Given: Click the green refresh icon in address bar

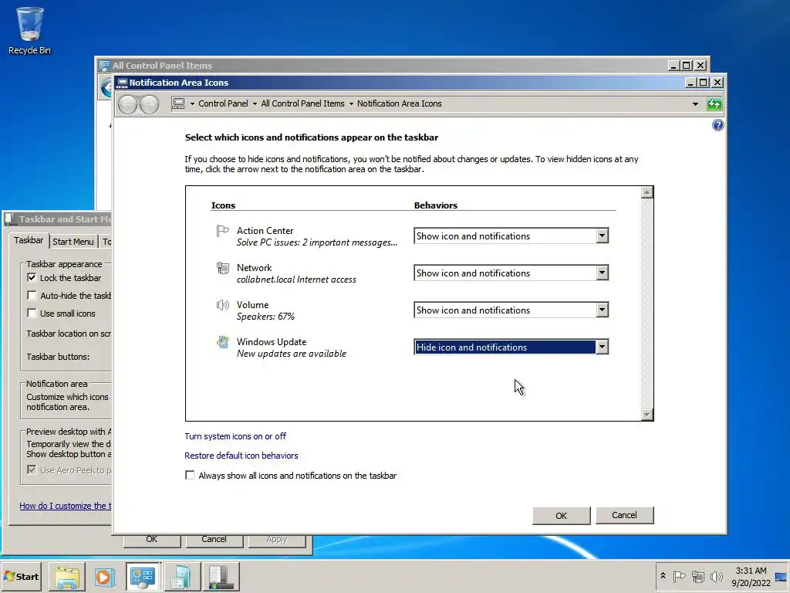Looking at the screenshot, I should coord(714,104).
